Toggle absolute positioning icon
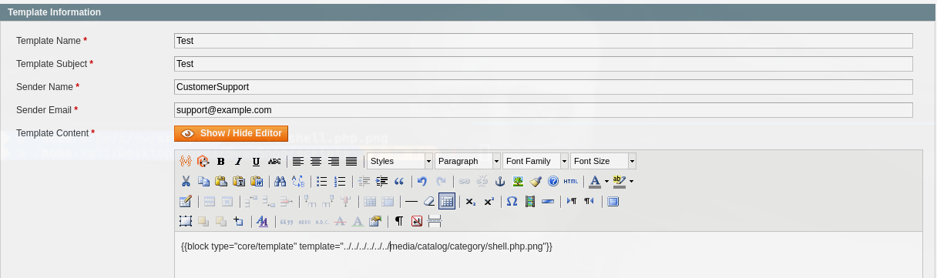This screenshot has width=937, height=278. [x=239, y=221]
